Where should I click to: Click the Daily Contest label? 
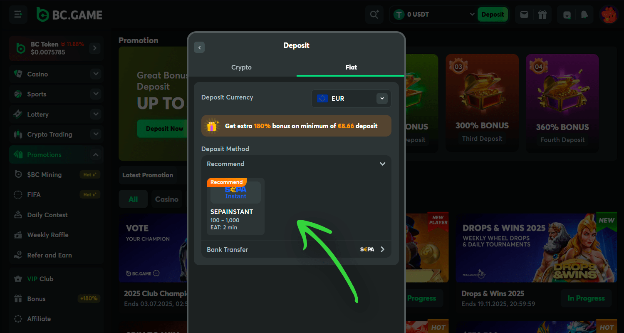(x=47, y=215)
